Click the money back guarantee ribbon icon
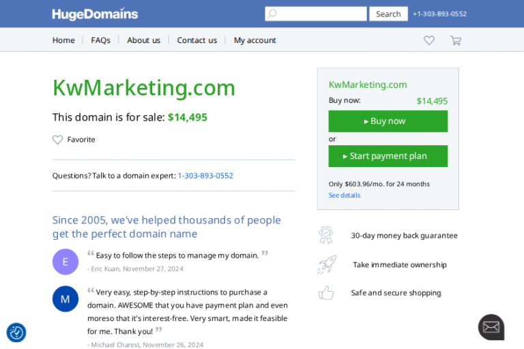524x349 pixels. pyautogui.click(x=326, y=235)
